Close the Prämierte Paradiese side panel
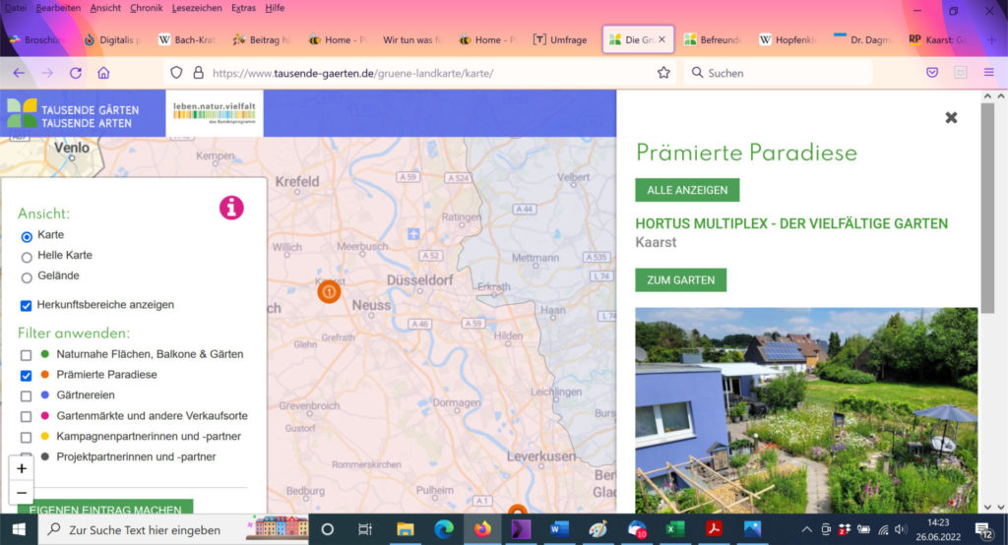 (951, 118)
